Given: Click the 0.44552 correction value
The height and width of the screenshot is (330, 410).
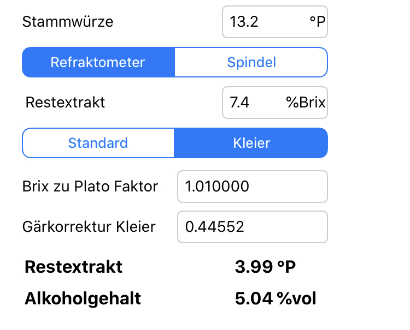Looking at the screenshot, I should pos(213,227).
